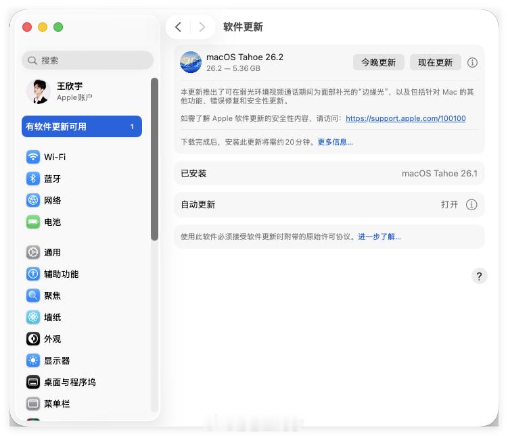This screenshot has height=436, width=508.
Task: Open the 墙纸 wallpaper icon
Action: tap(33, 317)
